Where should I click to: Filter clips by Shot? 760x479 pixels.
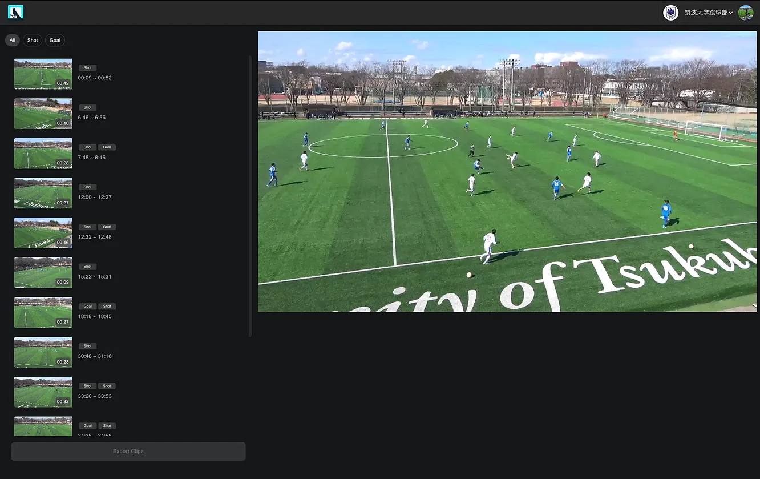(33, 40)
